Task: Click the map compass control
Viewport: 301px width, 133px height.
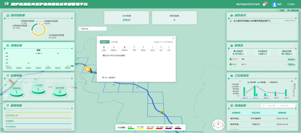Action: pos(219,125)
